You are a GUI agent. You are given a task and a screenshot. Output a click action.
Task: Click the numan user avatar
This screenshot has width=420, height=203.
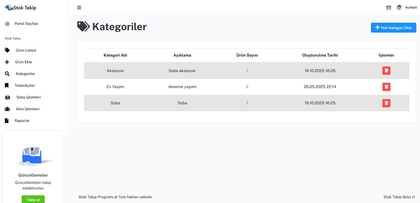[399, 7]
